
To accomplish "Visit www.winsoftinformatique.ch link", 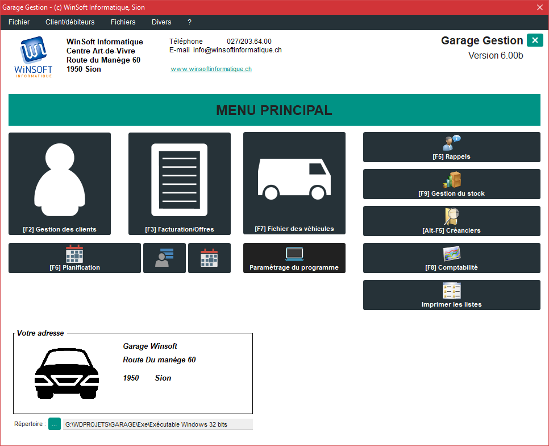I will click(x=211, y=69).
